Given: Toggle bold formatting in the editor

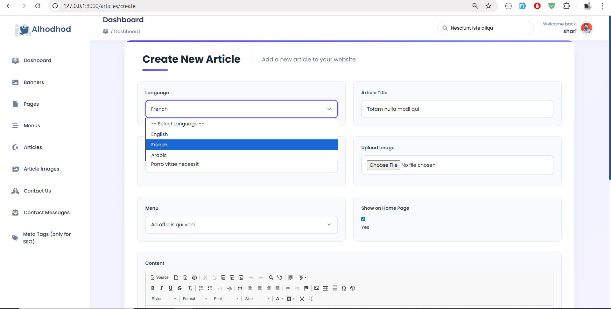Looking at the screenshot, I should (153, 288).
